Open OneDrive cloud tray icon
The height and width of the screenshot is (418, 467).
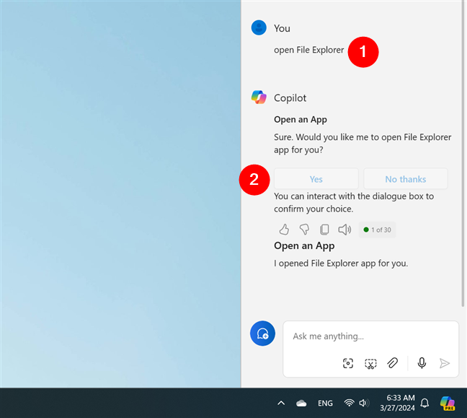click(301, 404)
